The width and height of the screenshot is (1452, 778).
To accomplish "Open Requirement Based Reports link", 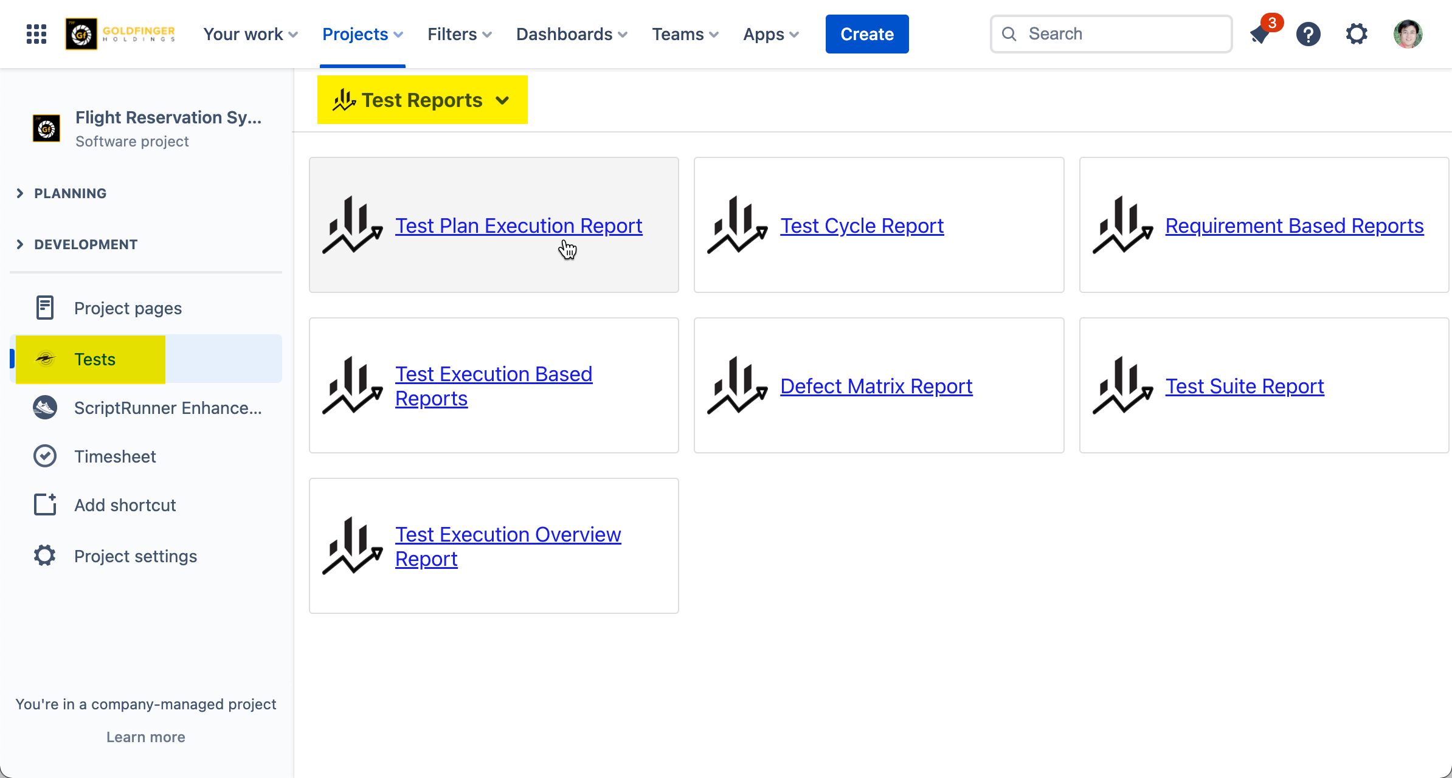I will click(x=1294, y=225).
